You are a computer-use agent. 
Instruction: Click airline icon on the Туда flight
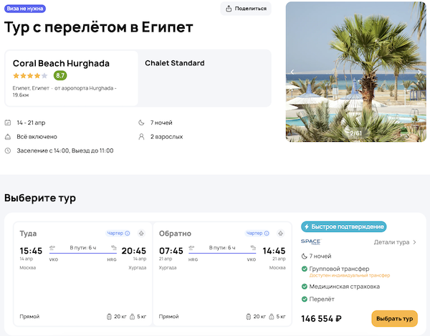[x=141, y=233]
